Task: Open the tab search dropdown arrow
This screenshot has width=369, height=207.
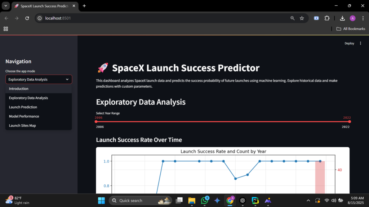Action: click(x=6, y=6)
